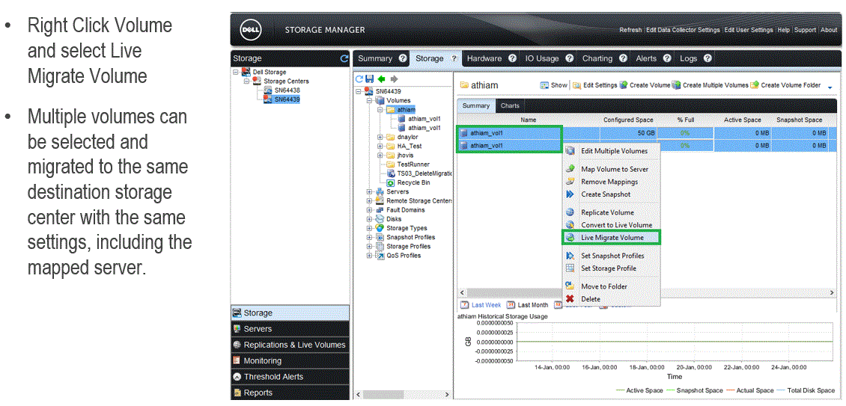The width and height of the screenshot is (846, 406).
Task: Open help icon beside the IO Usage tab
Action: click(569, 58)
